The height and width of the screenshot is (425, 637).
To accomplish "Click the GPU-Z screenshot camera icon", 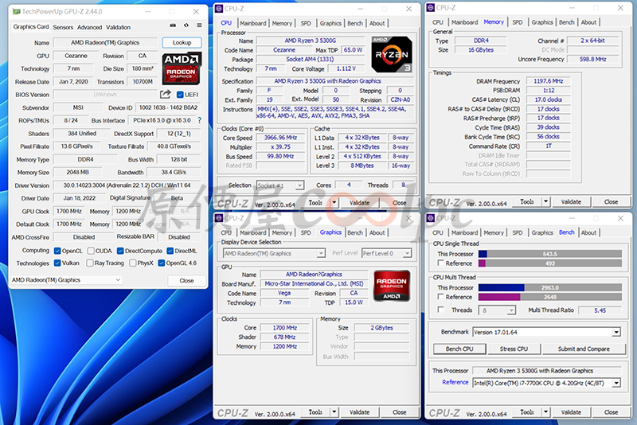I will tap(173, 25).
